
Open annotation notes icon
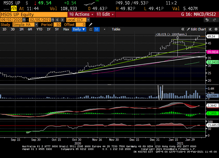point(210,29)
